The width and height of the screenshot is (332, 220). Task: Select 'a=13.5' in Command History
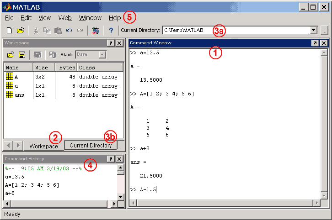tap(15, 177)
